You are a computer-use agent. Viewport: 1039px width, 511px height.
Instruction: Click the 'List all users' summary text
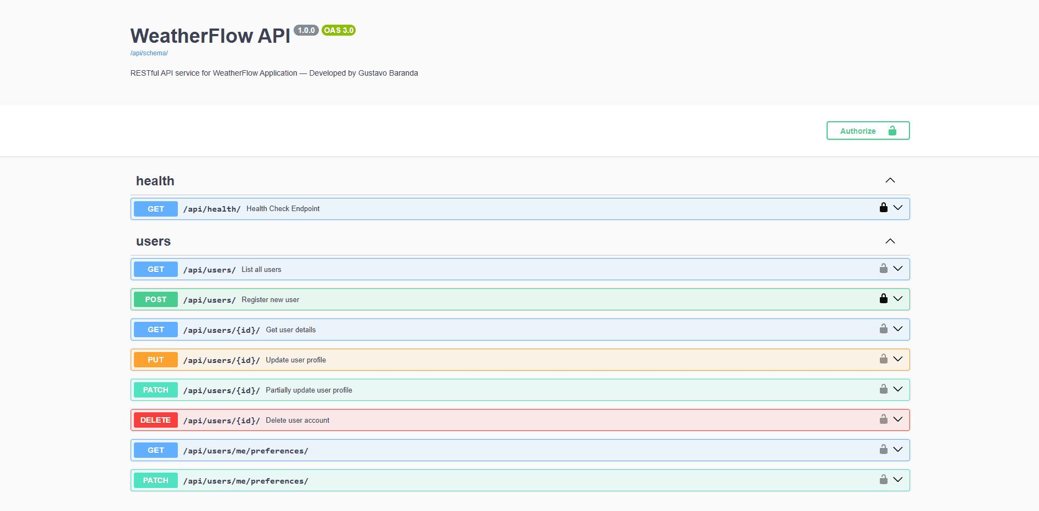pyautogui.click(x=261, y=269)
